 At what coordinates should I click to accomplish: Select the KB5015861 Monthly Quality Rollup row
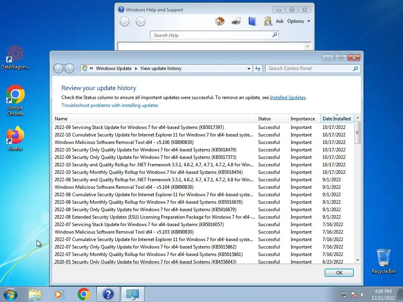(203, 254)
